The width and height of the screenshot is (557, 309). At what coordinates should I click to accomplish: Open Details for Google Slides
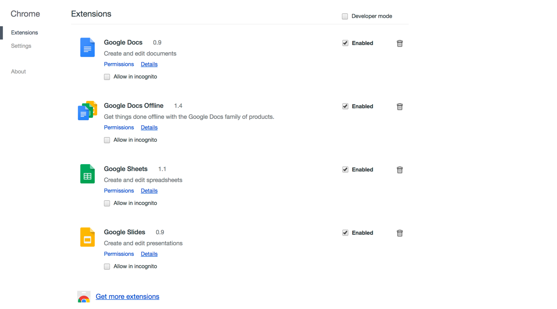[149, 254]
